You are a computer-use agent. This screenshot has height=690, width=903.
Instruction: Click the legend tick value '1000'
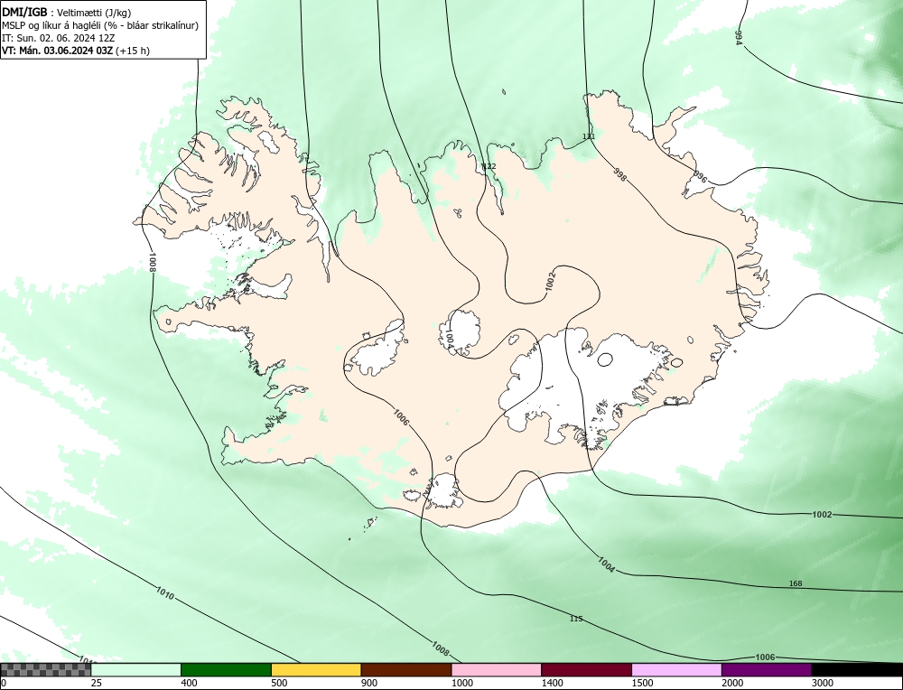tap(461, 683)
